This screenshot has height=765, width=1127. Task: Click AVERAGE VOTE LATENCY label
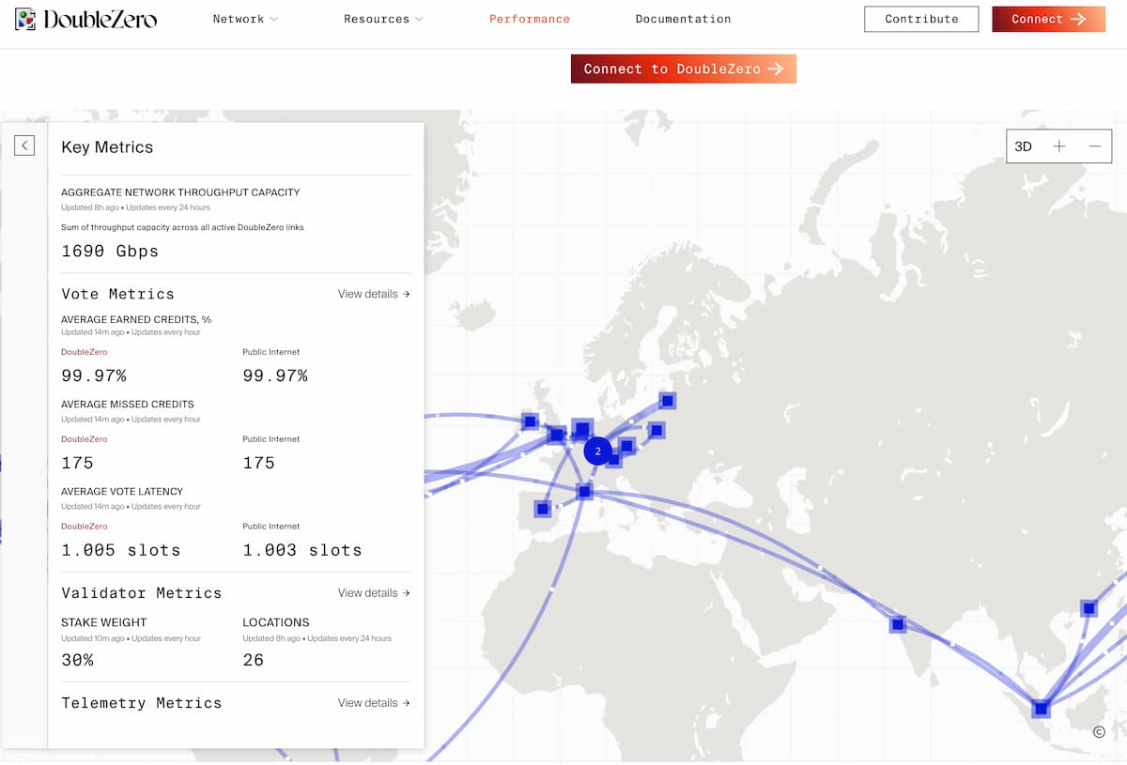[x=122, y=492]
